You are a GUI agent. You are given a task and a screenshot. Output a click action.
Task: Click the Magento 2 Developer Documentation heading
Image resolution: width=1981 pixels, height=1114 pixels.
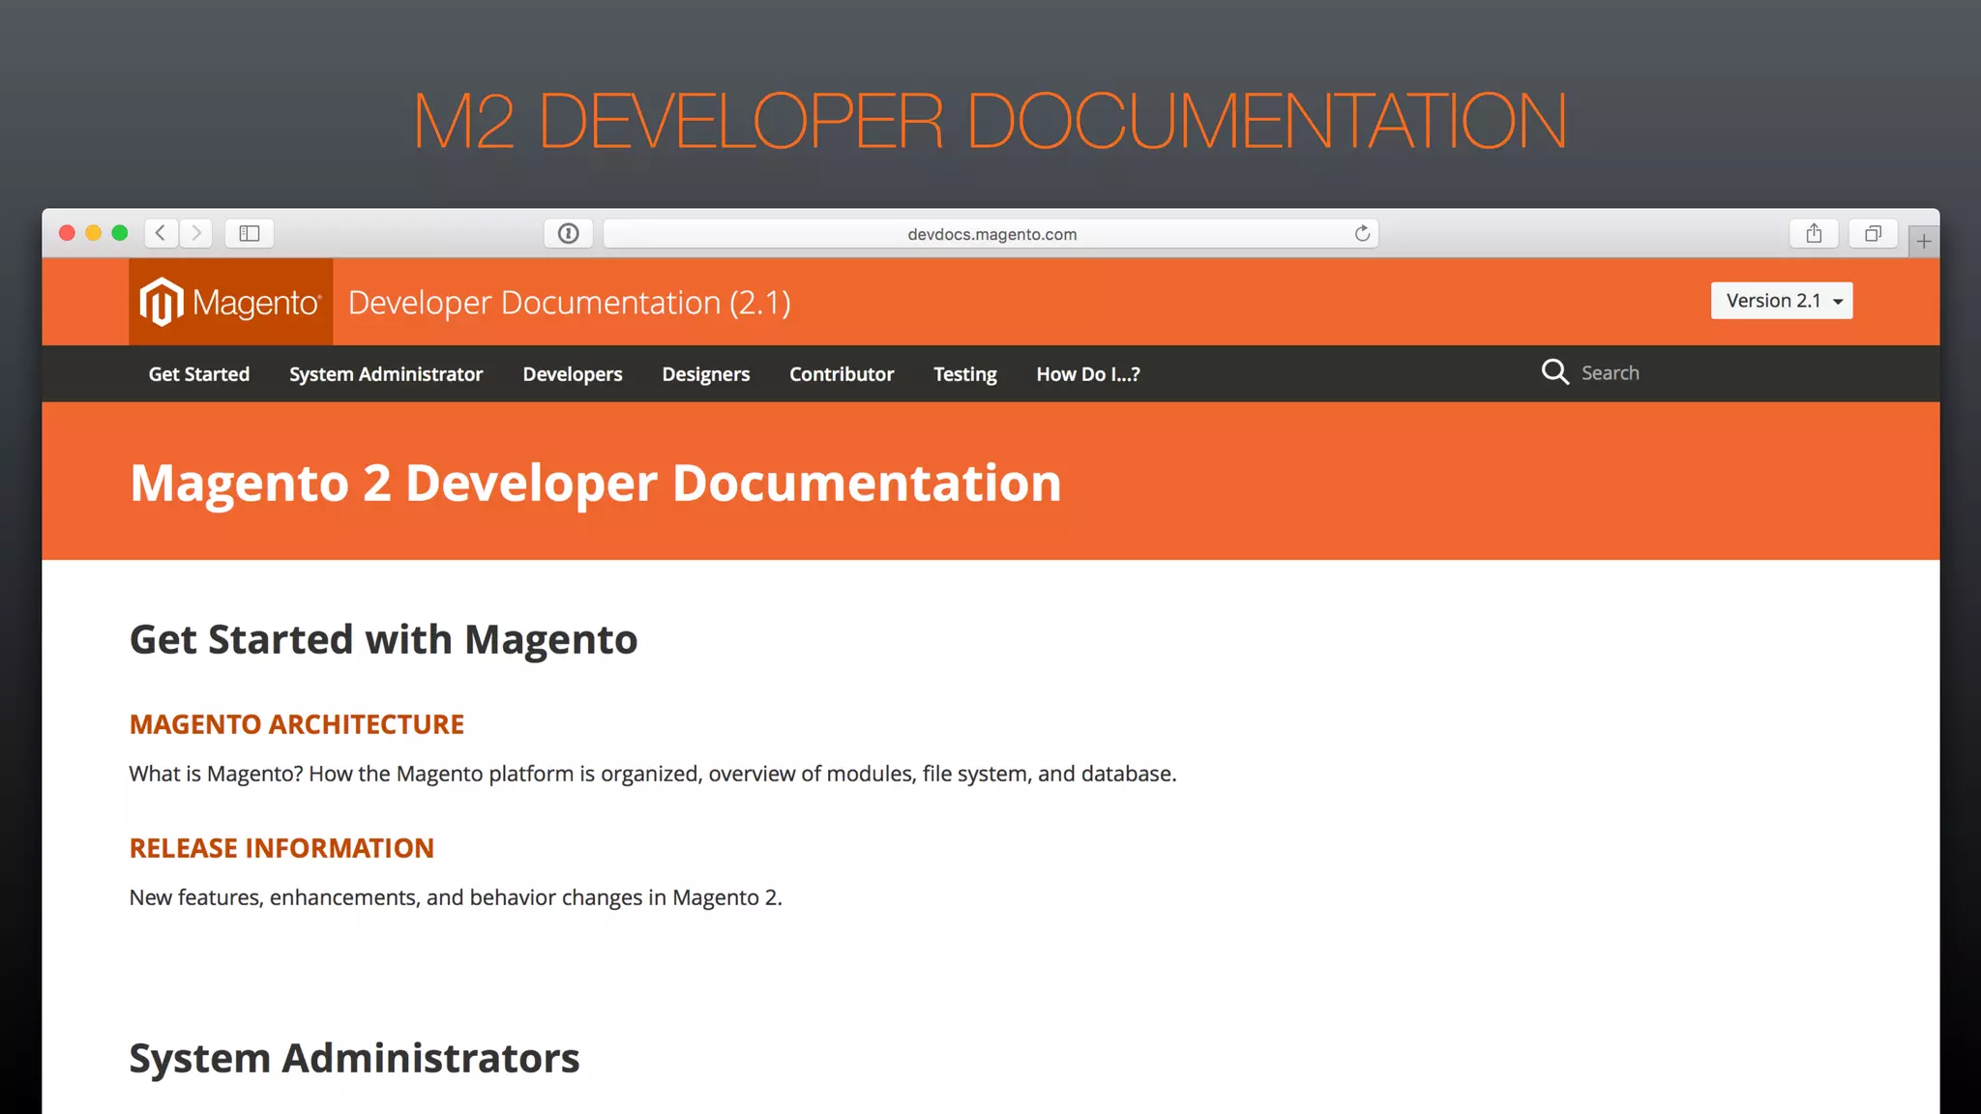pyautogui.click(x=596, y=483)
